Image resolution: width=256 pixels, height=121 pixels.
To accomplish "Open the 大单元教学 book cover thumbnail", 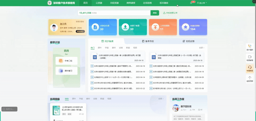I will tap(57, 110).
